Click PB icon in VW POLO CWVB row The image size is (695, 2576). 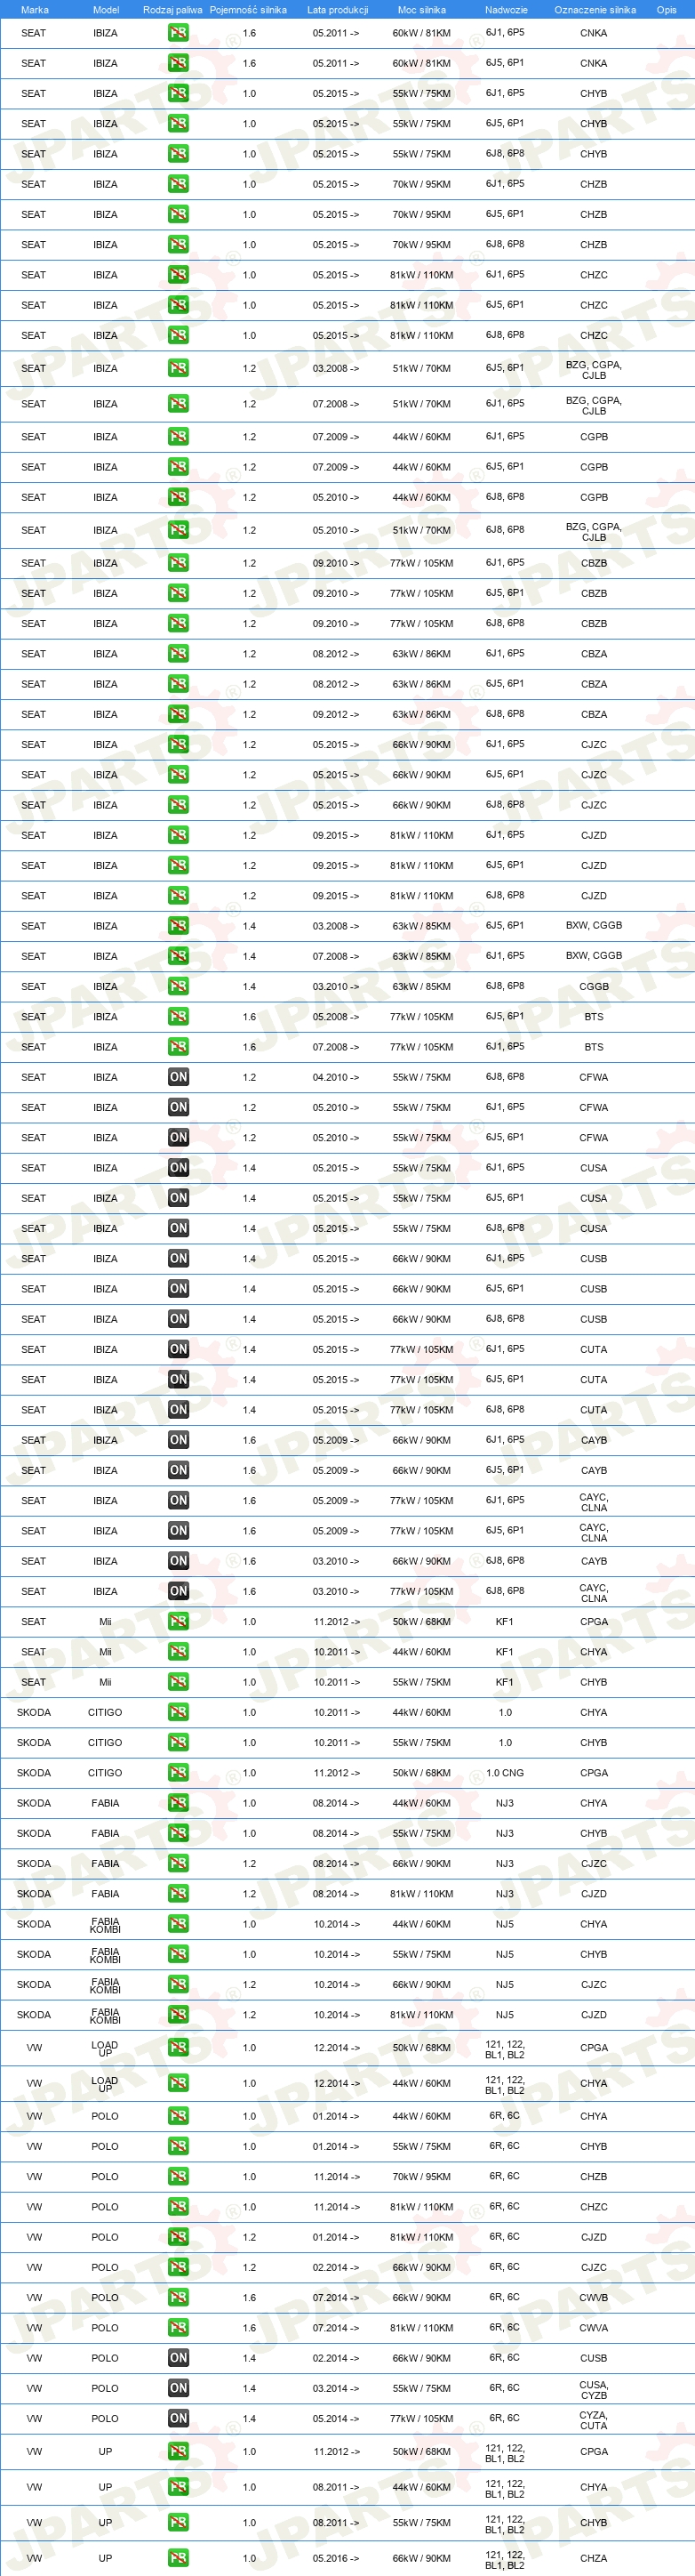pos(178,2297)
